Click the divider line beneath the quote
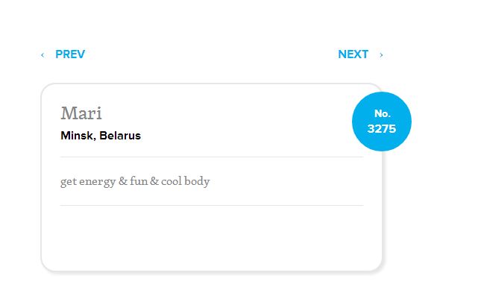The width and height of the screenshot is (478, 299). 212,206
